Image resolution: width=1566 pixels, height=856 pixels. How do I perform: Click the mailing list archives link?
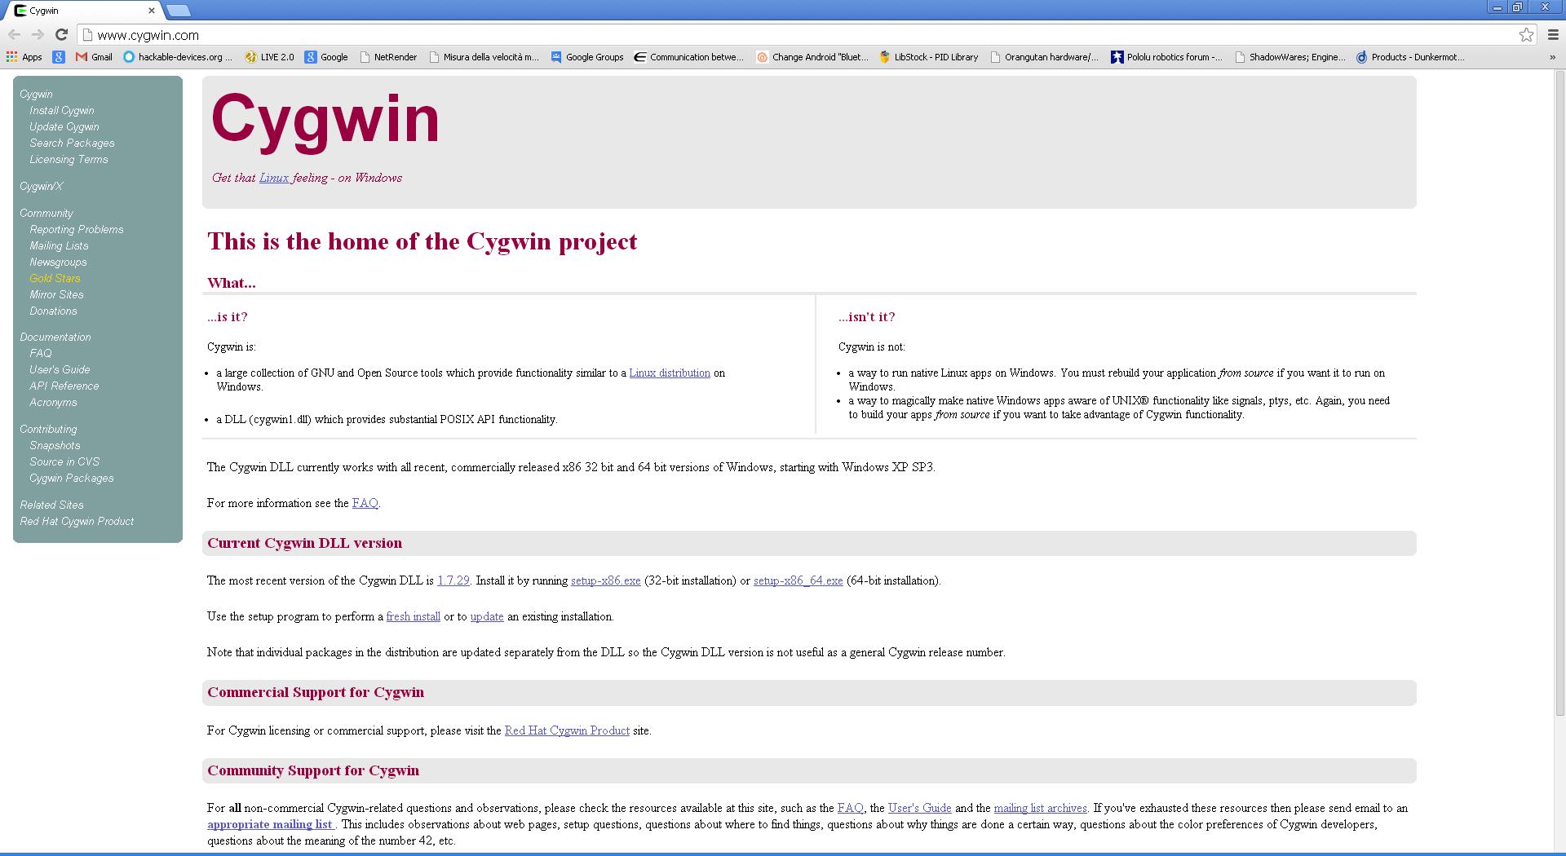pos(1040,809)
